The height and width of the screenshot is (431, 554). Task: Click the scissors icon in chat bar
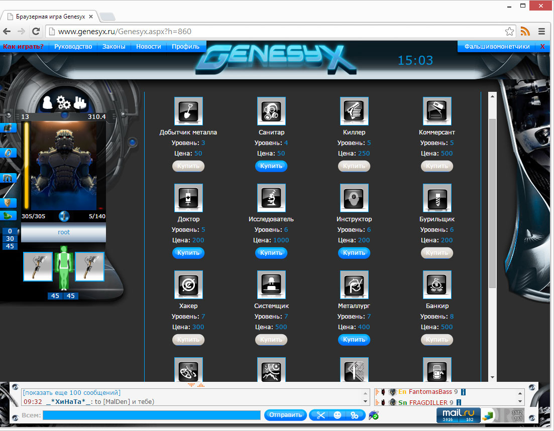320,415
